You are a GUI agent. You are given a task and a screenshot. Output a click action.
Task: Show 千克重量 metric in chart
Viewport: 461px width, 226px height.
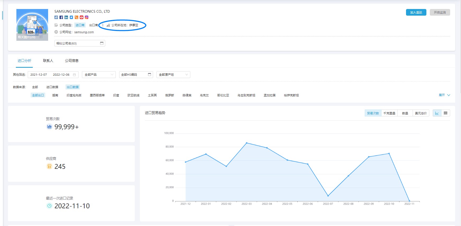pyautogui.click(x=389, y=113)
